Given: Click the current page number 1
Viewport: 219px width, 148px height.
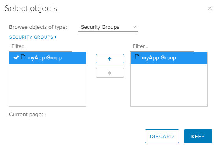Looking at the screenshot, I should [x=46, y=115].
